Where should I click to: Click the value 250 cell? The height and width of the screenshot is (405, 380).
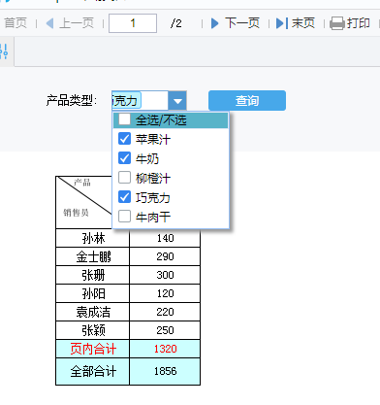(165, 330)
